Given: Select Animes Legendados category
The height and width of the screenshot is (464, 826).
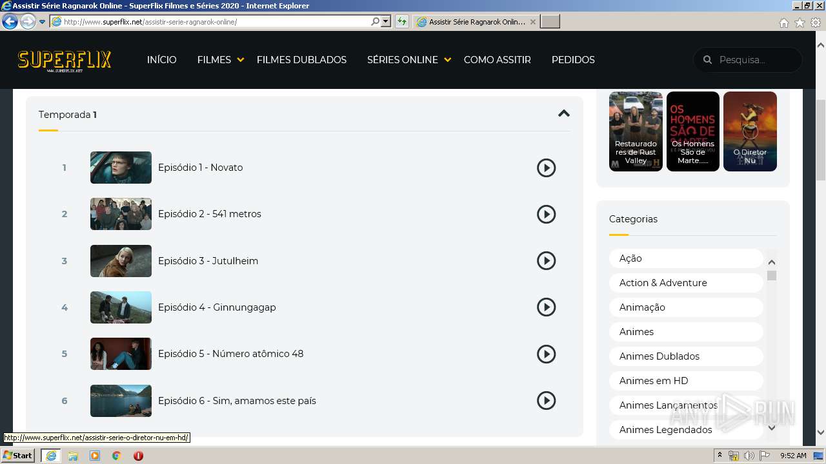Looking at the screenshot, I should click(686, 430).
